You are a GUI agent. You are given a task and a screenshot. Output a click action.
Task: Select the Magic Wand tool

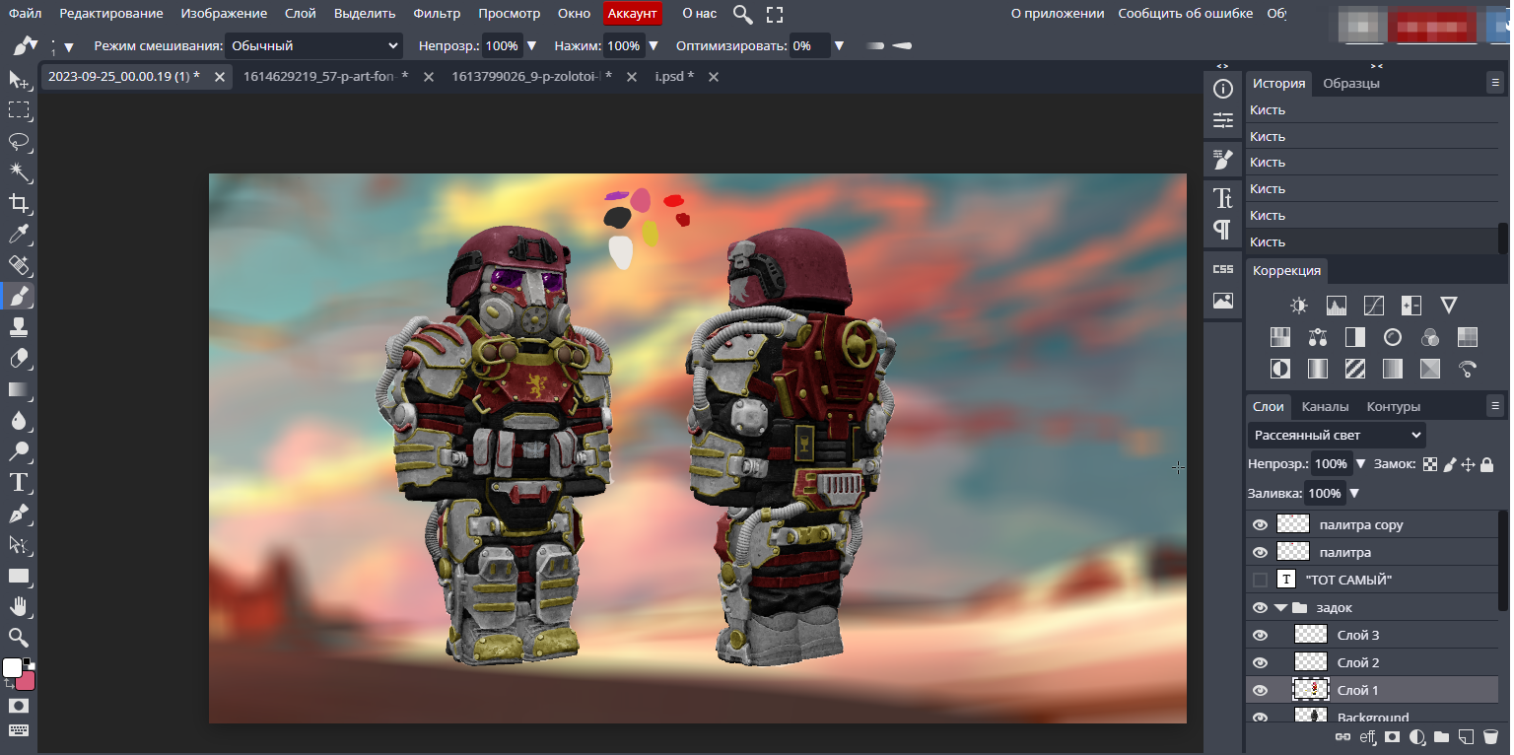click(x=19, y=172)
